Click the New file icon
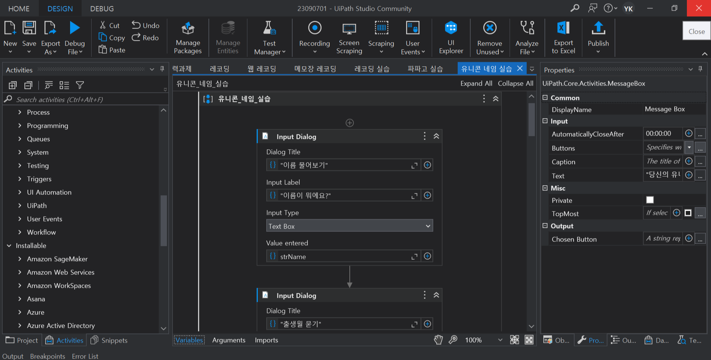This screenshot has height=360, width=711. [x=10, y=28]
